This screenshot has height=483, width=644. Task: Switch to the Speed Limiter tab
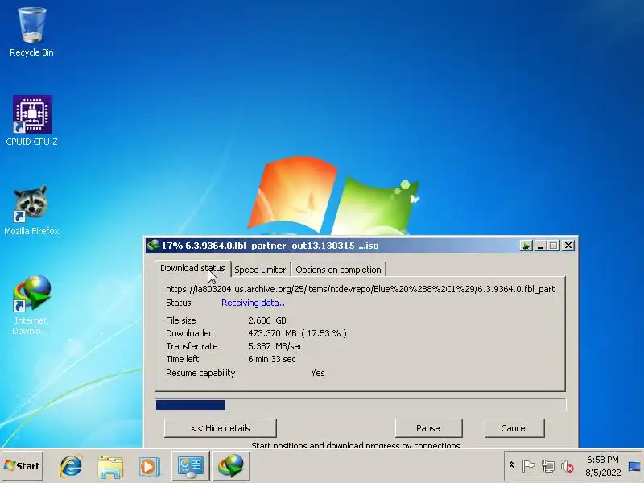tap(260, 270)
